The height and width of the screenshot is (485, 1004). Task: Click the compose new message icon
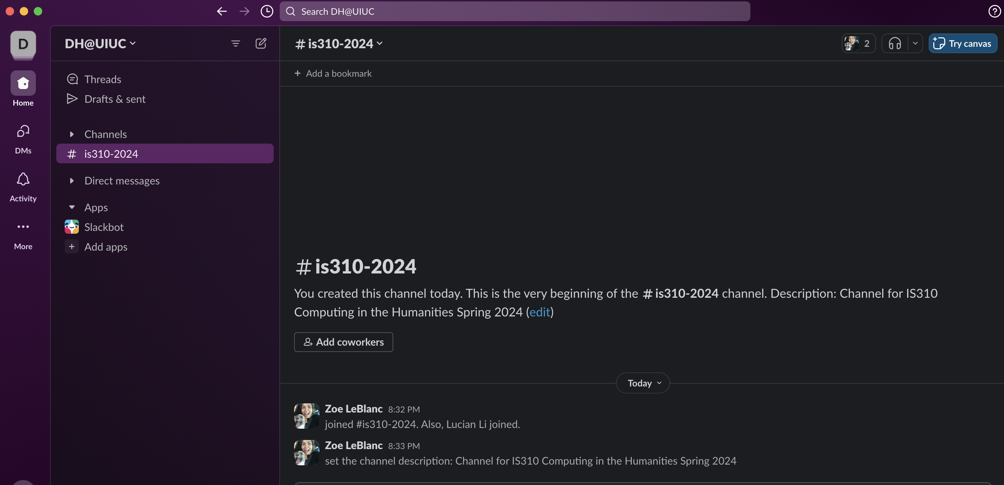click(261, 43)
